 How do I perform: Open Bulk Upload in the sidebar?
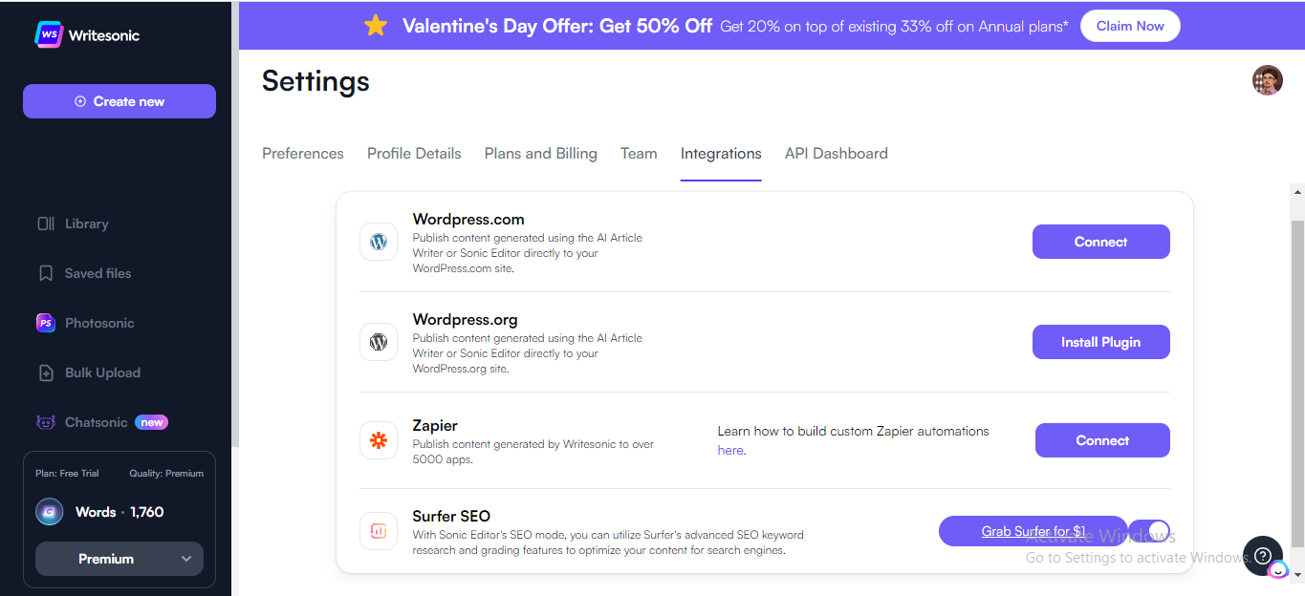tap(89, 372)
